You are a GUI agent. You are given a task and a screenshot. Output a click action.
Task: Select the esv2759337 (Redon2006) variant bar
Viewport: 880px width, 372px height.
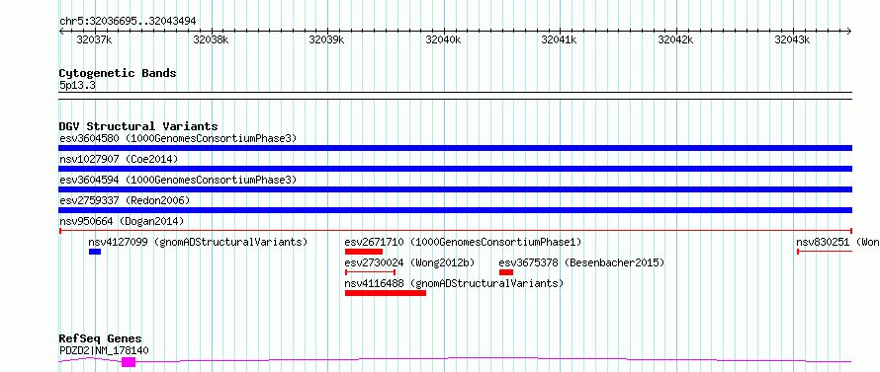[455, 210]
